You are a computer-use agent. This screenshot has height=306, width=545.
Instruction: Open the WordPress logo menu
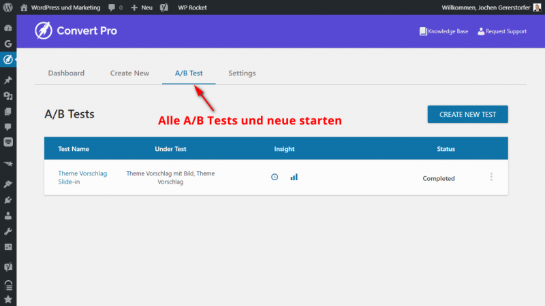8,7
